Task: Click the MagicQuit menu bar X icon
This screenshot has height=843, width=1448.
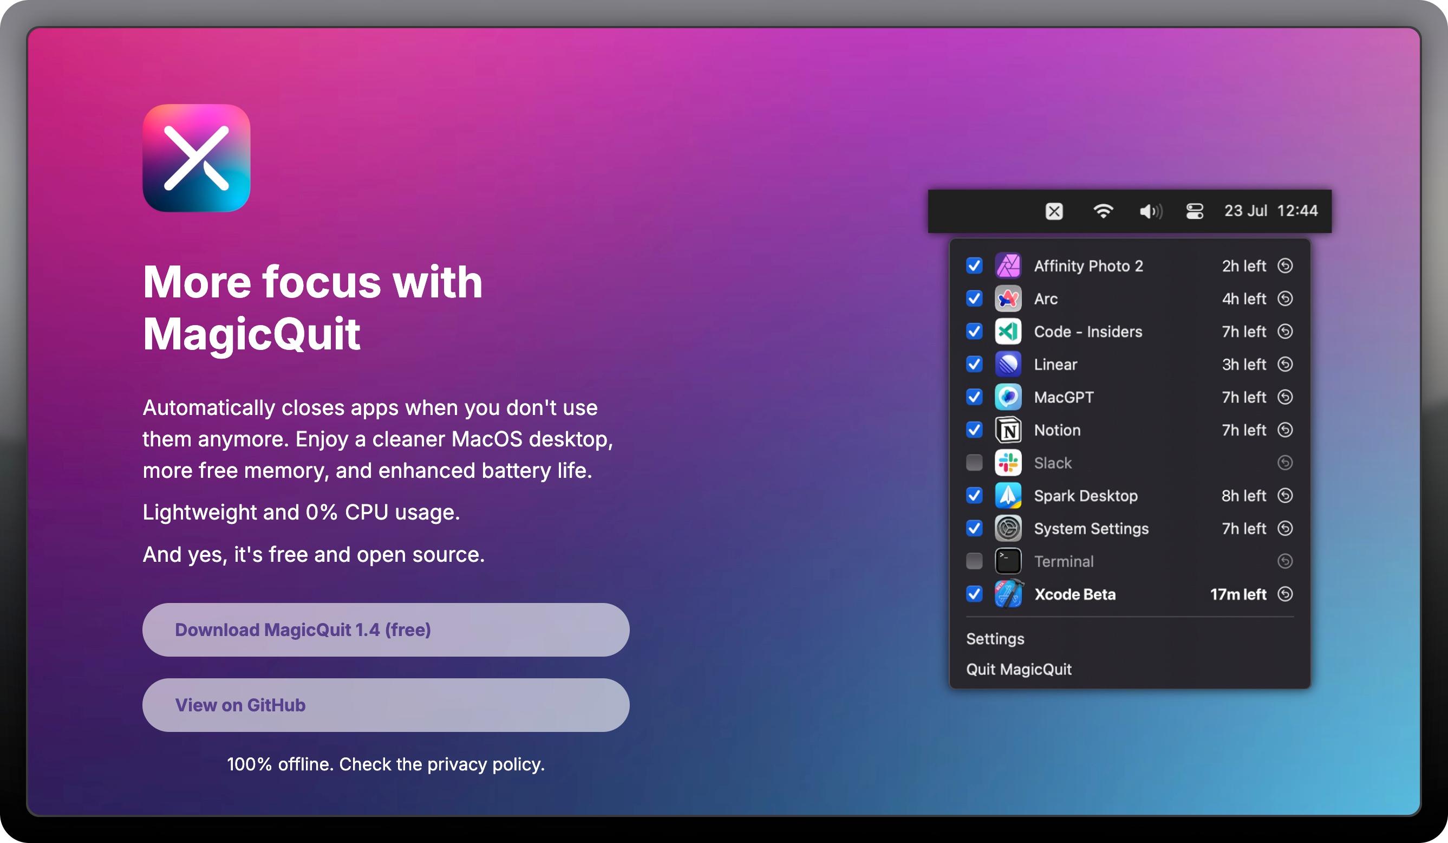Action: click(x=1054, y=211)
